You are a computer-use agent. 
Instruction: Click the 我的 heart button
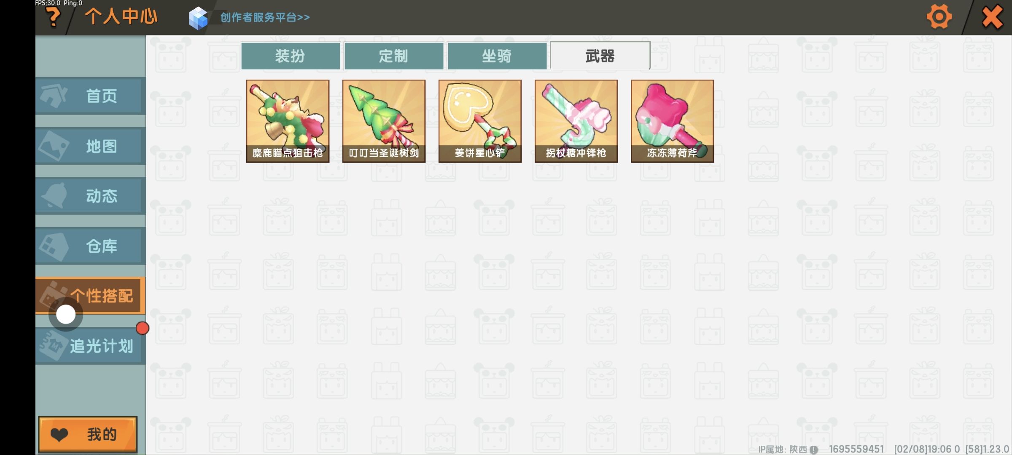click(x=88, y=434)
